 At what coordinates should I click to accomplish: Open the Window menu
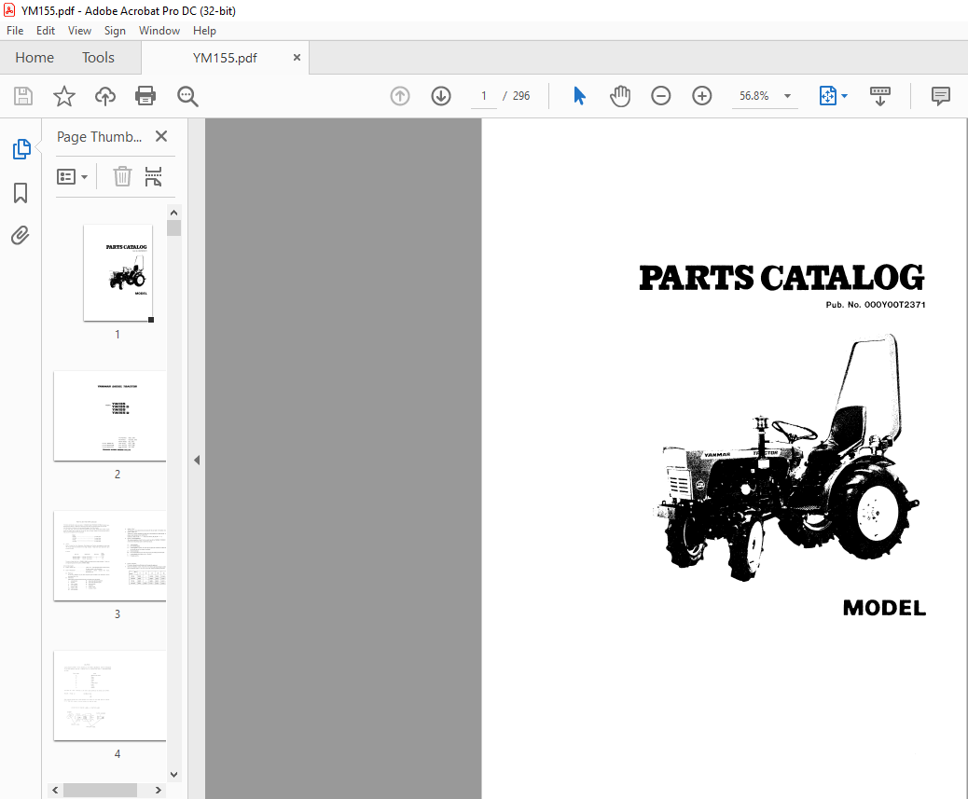pyautogui.click(x=159, y=30)
